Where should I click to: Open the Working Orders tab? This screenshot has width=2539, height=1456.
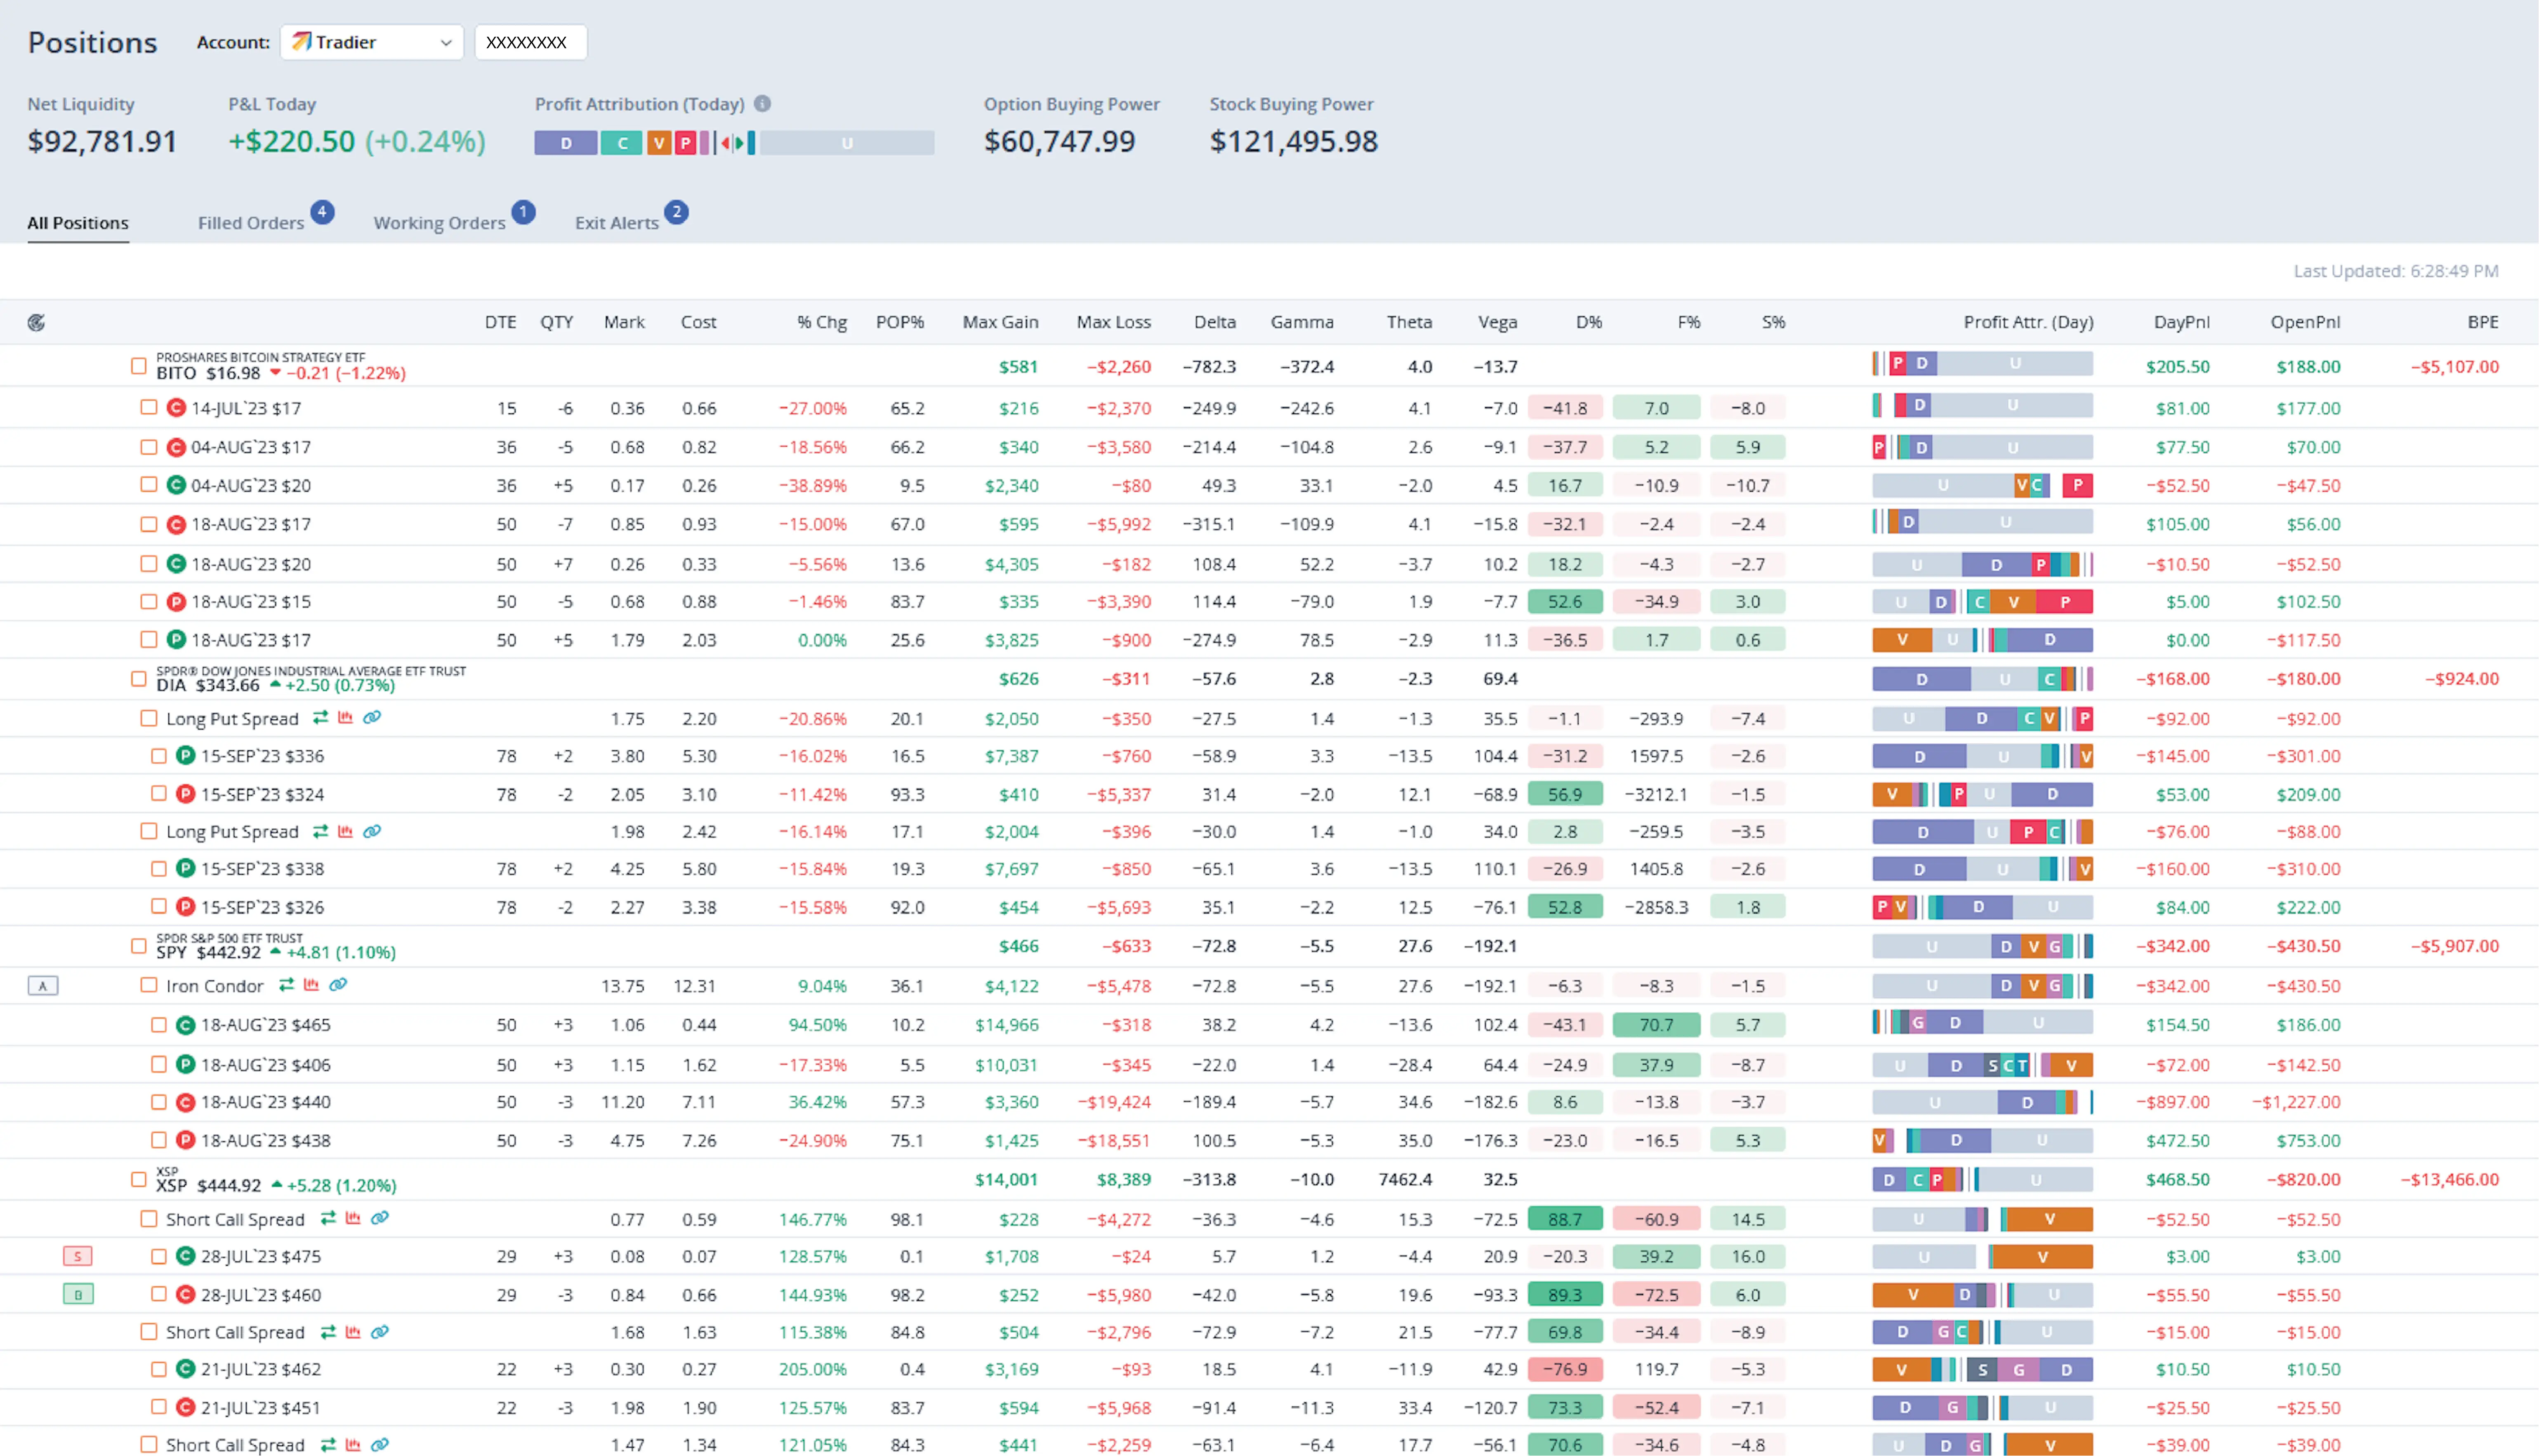[x=440, y=223]
